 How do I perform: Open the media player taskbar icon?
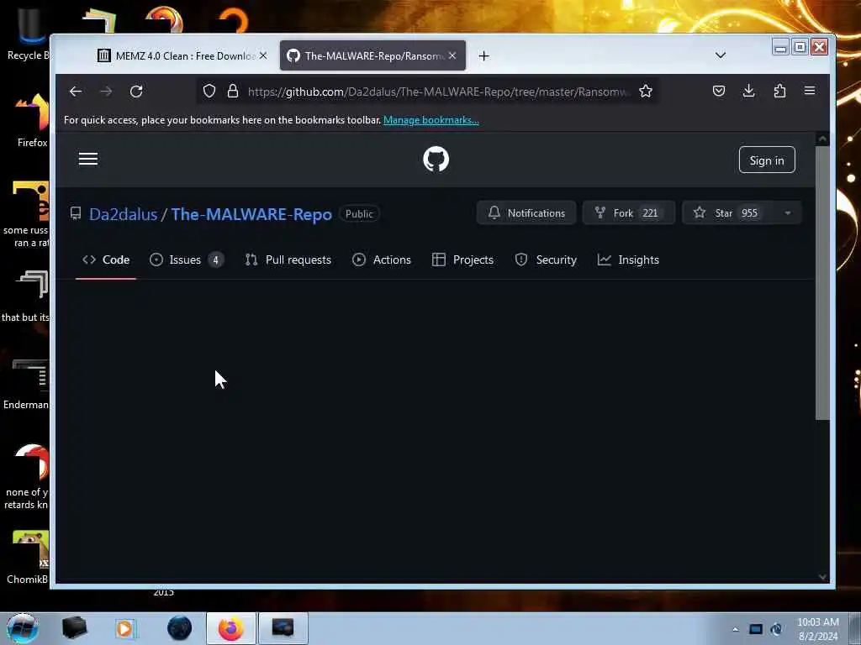click(124, 628)
